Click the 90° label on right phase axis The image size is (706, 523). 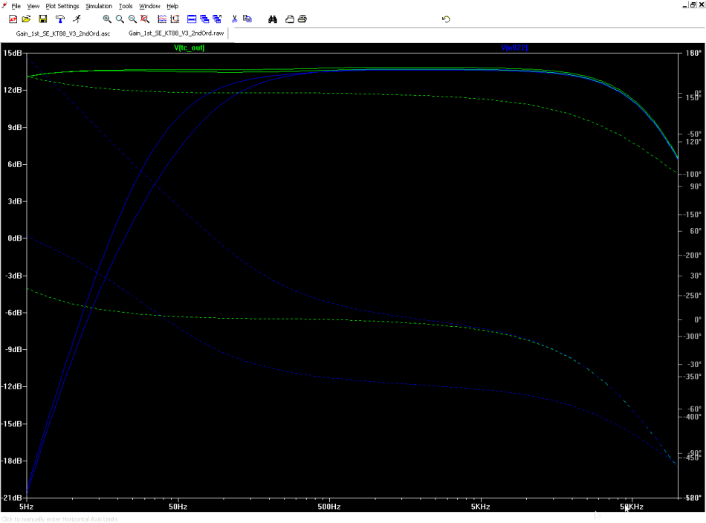(695, 186)
